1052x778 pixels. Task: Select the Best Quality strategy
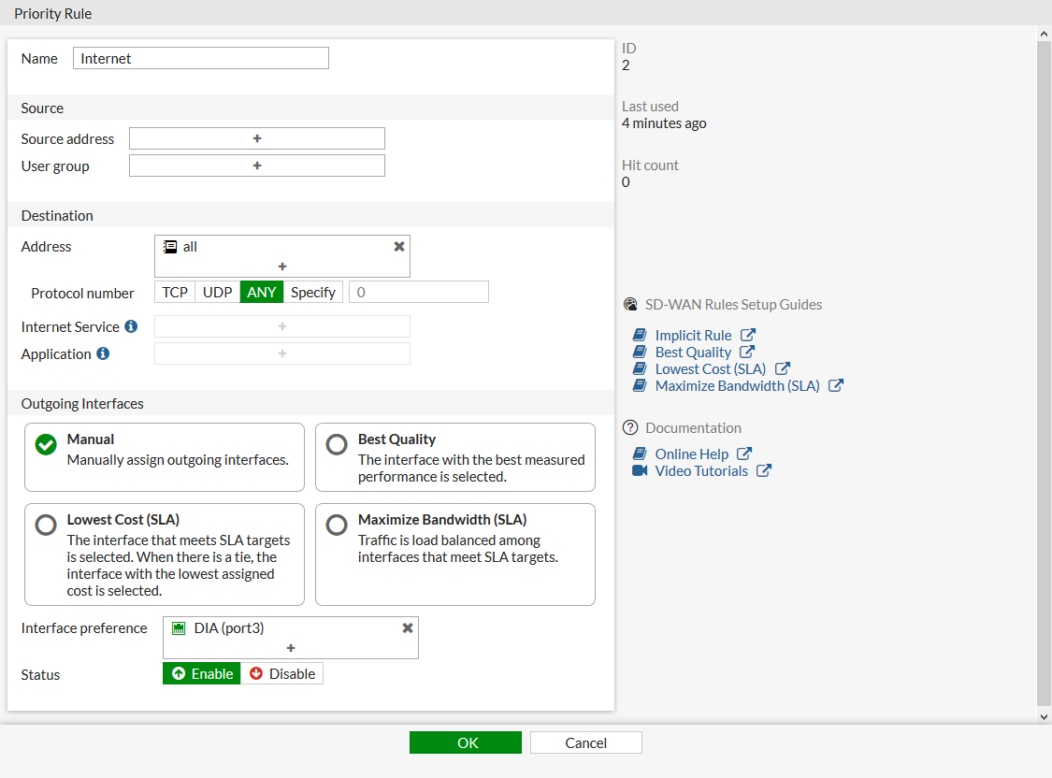coord(337,445)
